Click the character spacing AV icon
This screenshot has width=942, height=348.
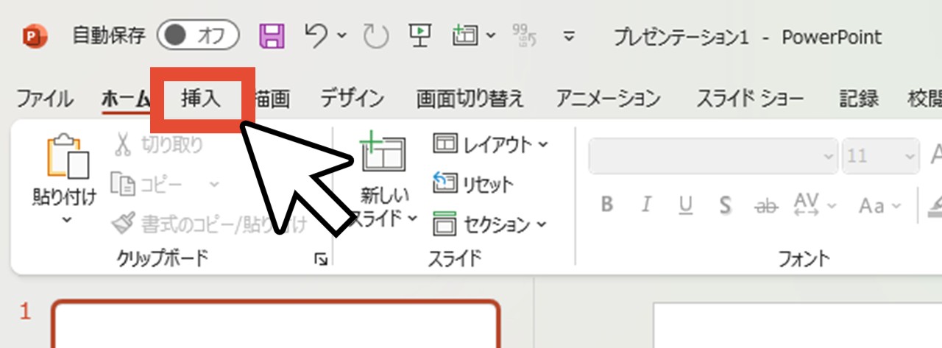808,205
